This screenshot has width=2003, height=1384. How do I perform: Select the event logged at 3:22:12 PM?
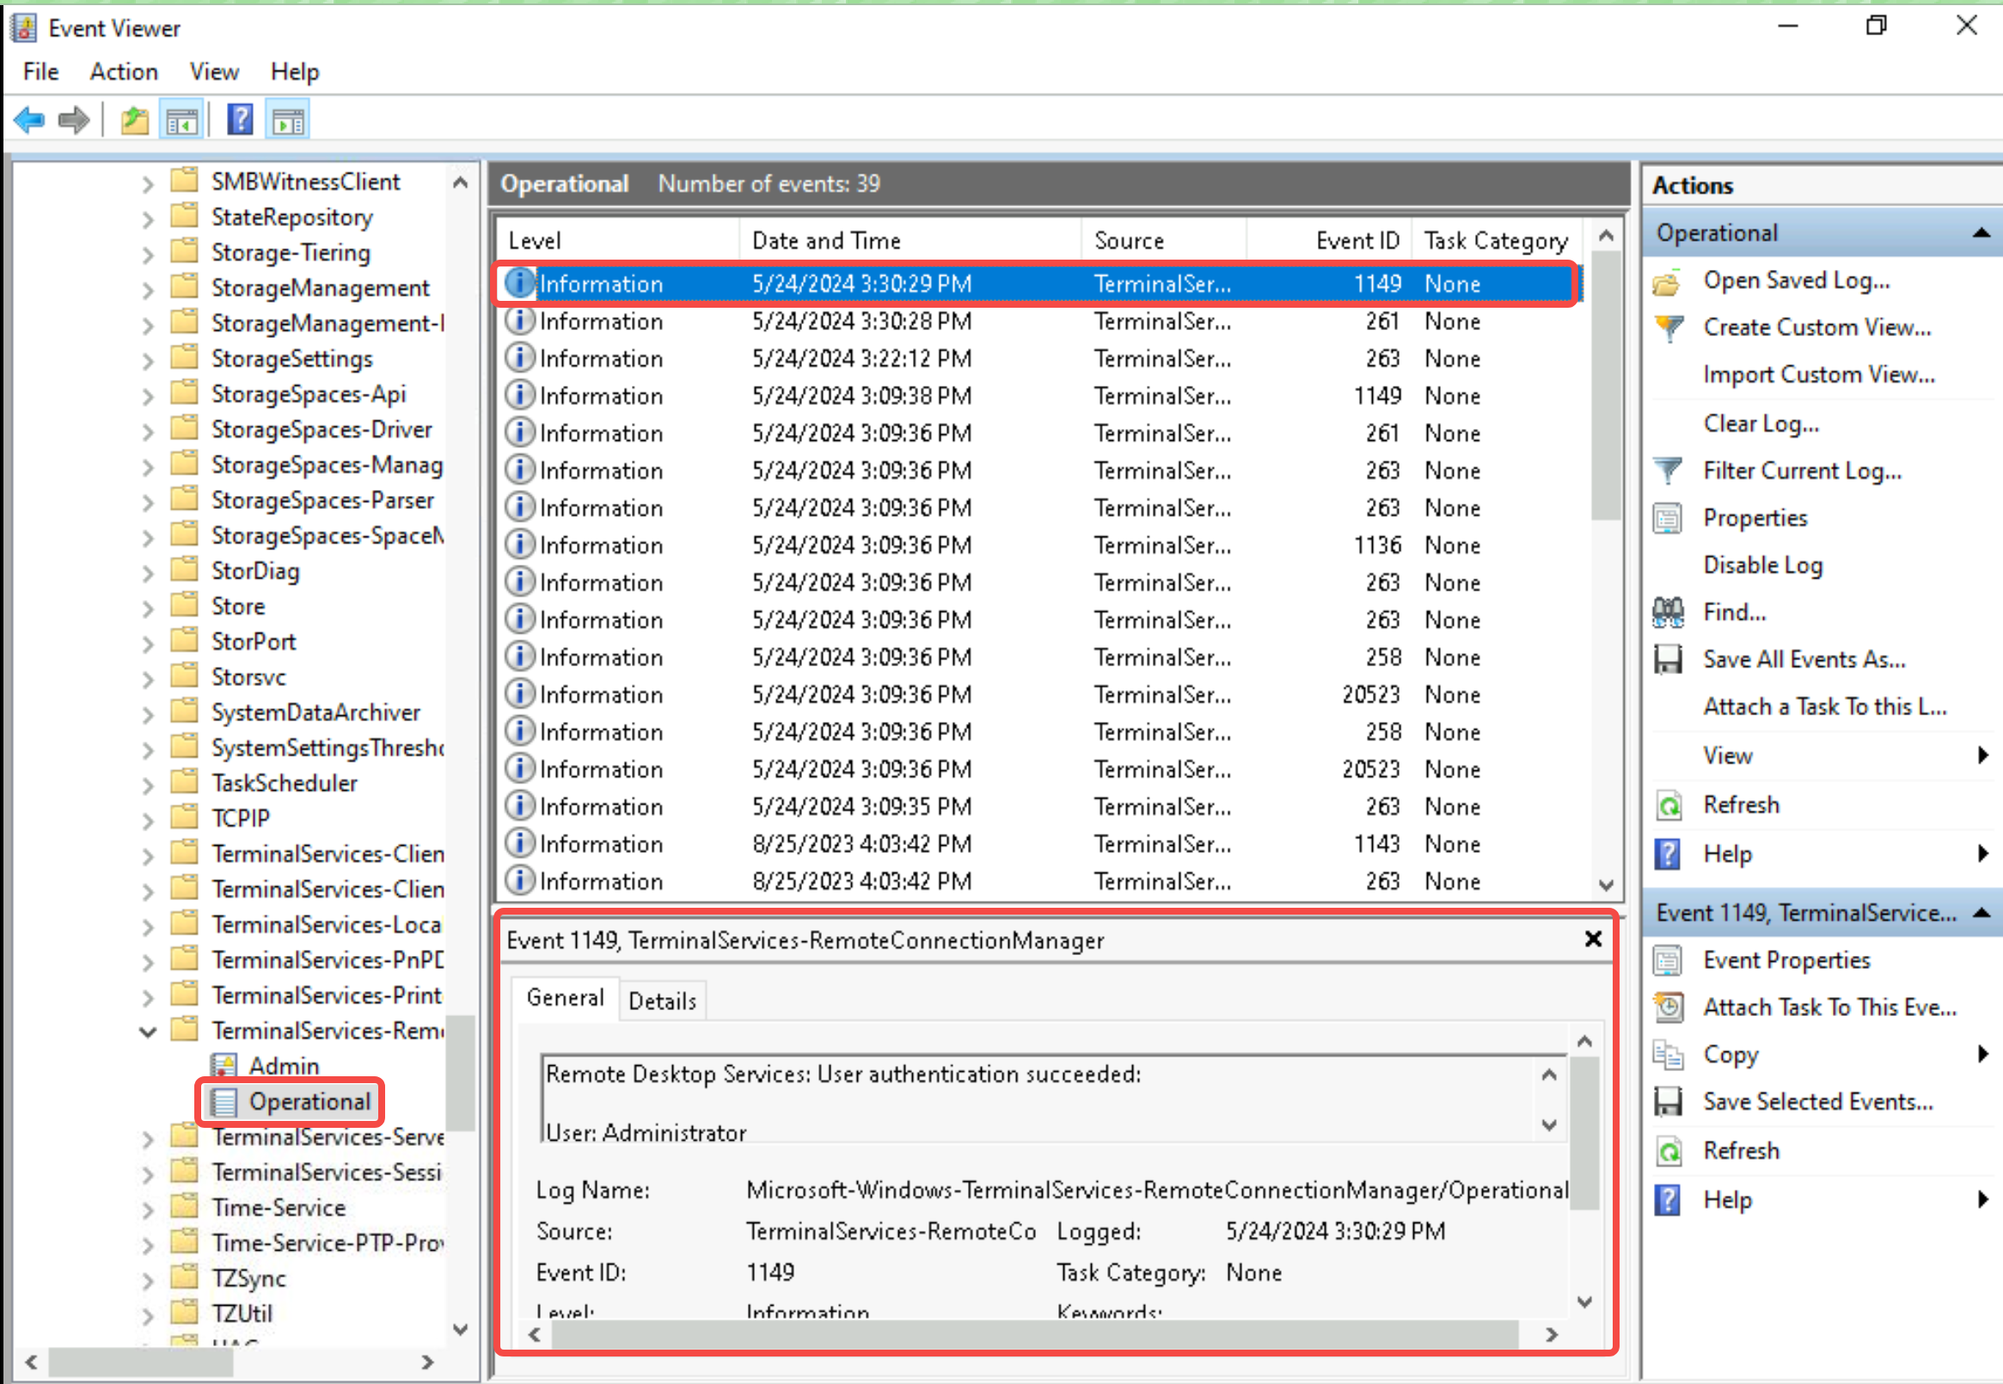coord(1038,358)
